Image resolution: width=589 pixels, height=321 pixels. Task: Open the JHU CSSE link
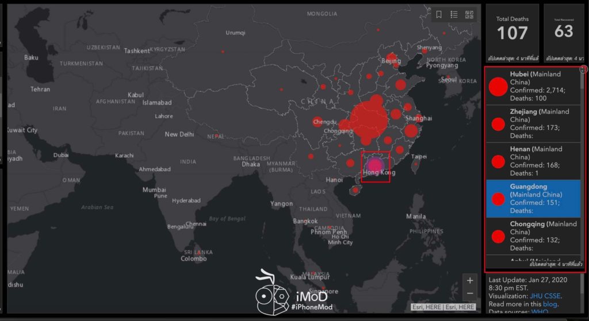(x=545, y=296)
